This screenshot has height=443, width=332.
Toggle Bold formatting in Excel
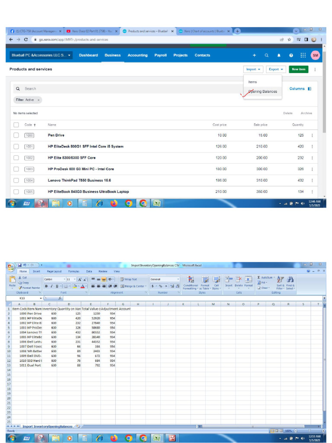(46, 286)
